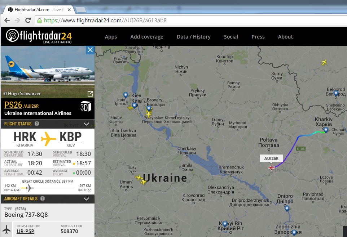Open the Data / History menu
This screenshot has height=237, width=347.
[194, 37]
